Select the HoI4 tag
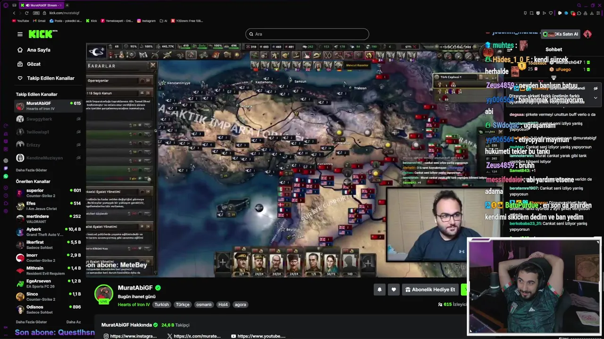Image resolution: width=604 pixels, height=339 pixels. click(223, 305)
